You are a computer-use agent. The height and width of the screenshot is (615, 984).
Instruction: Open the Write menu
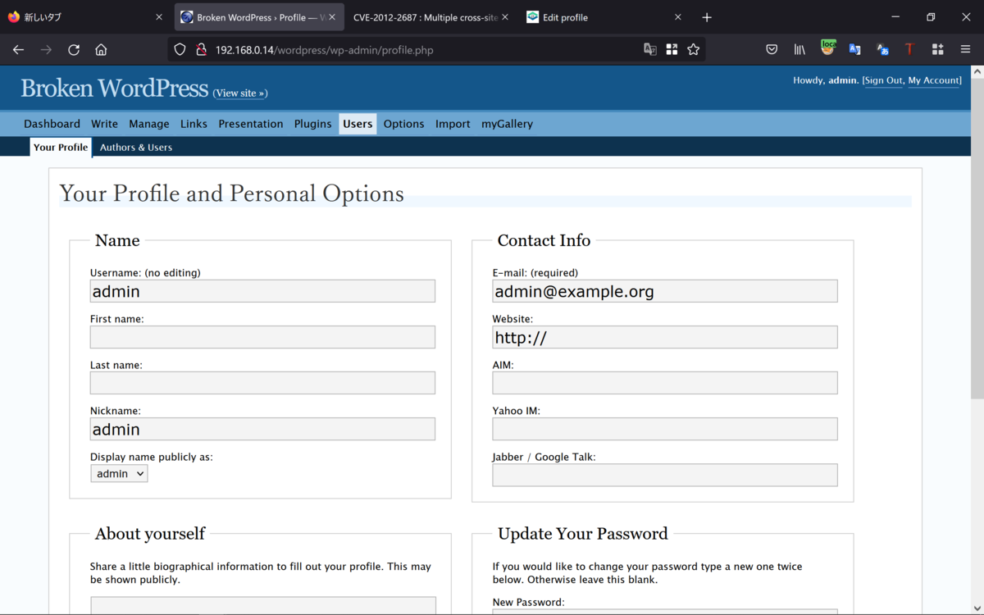(104, 124)
